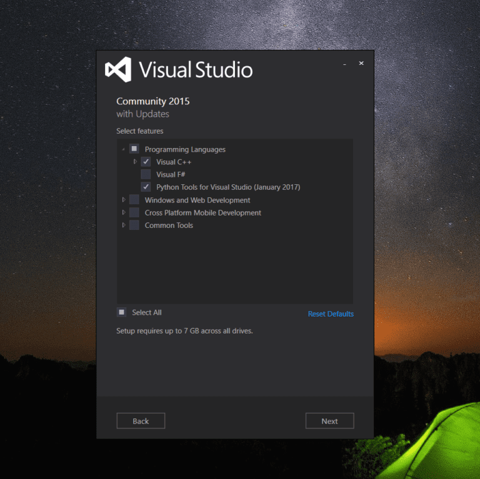Check the Windows and Web Development checkbox
Screen dimensions: 480x479
pos(134,200)
